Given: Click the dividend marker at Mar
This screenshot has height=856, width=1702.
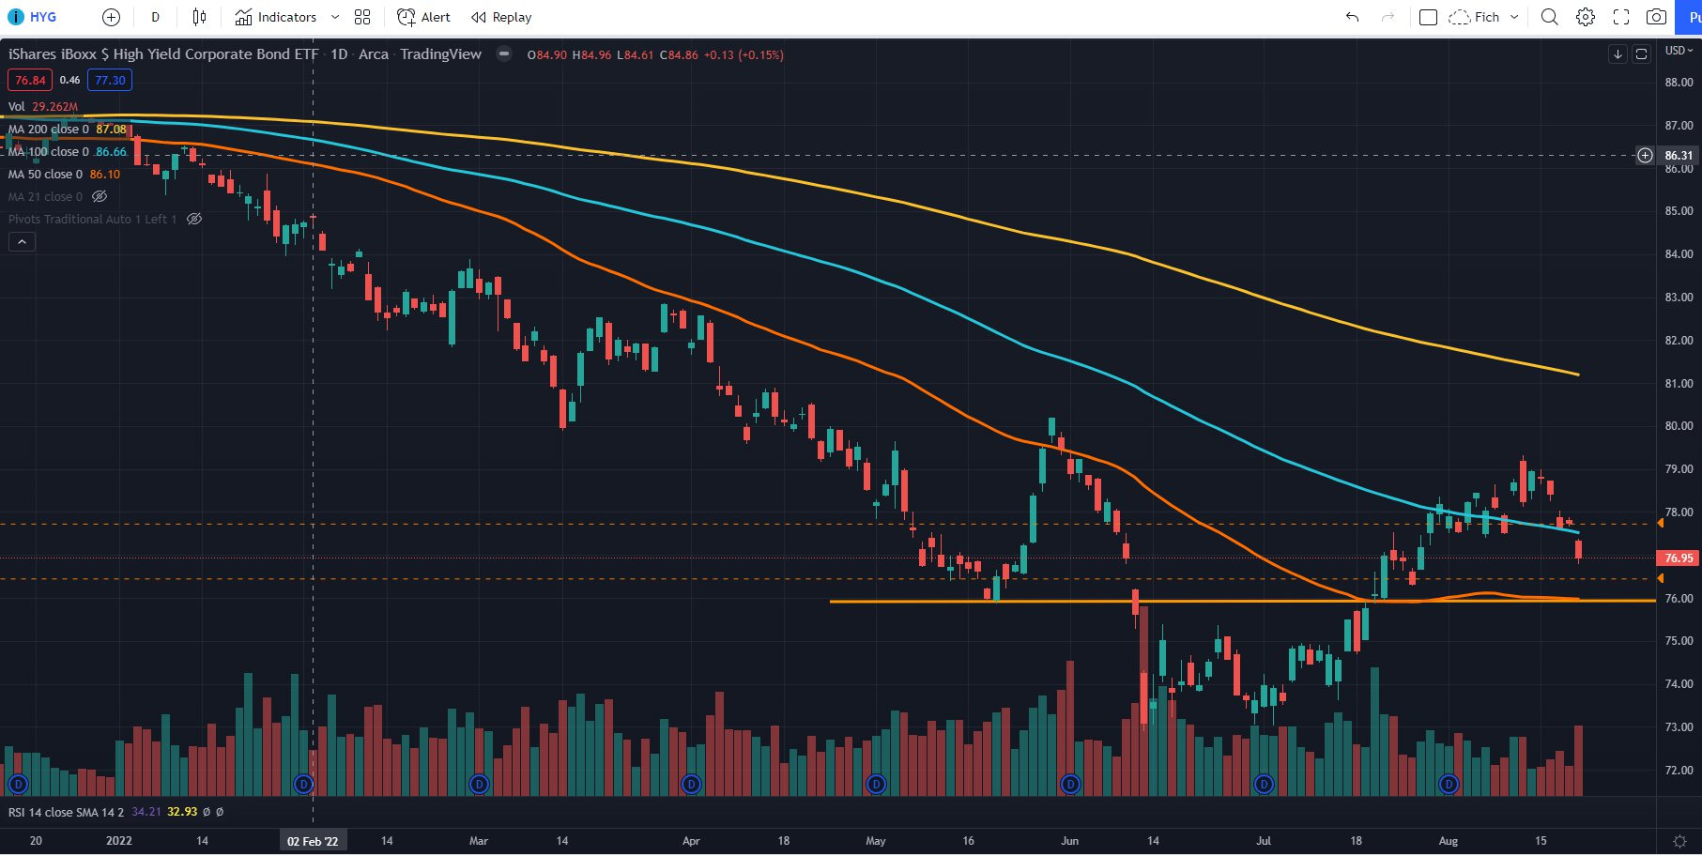Looking at the screenshot, I should tap(480, 784).
